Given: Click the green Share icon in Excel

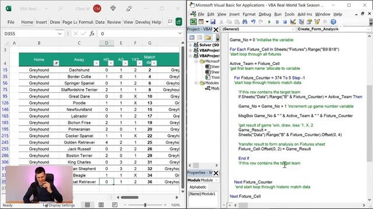Looking at the screenshot, I should click(x=179, y=22).
